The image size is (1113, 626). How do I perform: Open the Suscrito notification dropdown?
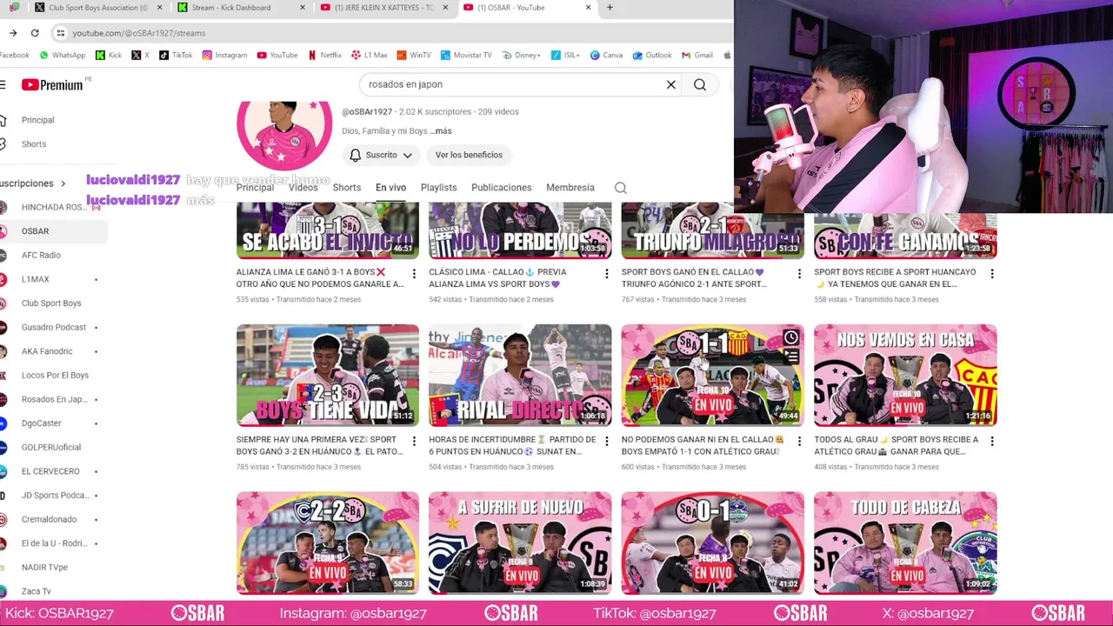pyautogui.click(x=381, y=155)
